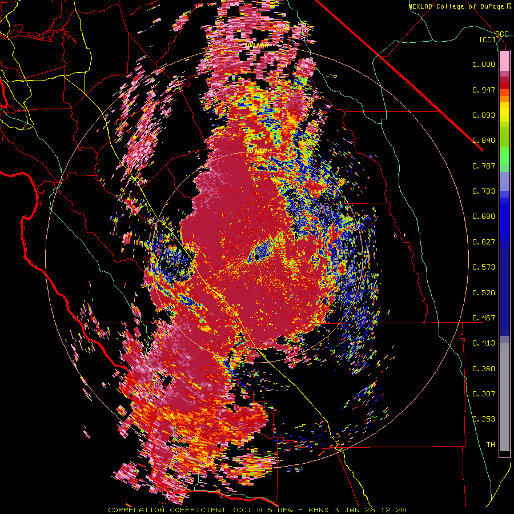Click the 0.573 color scale value
This screenshot has height=514, width=514.
[x=484, y=267]
